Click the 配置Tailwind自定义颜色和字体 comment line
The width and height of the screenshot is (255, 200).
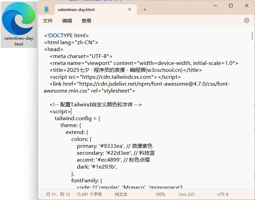95,105
